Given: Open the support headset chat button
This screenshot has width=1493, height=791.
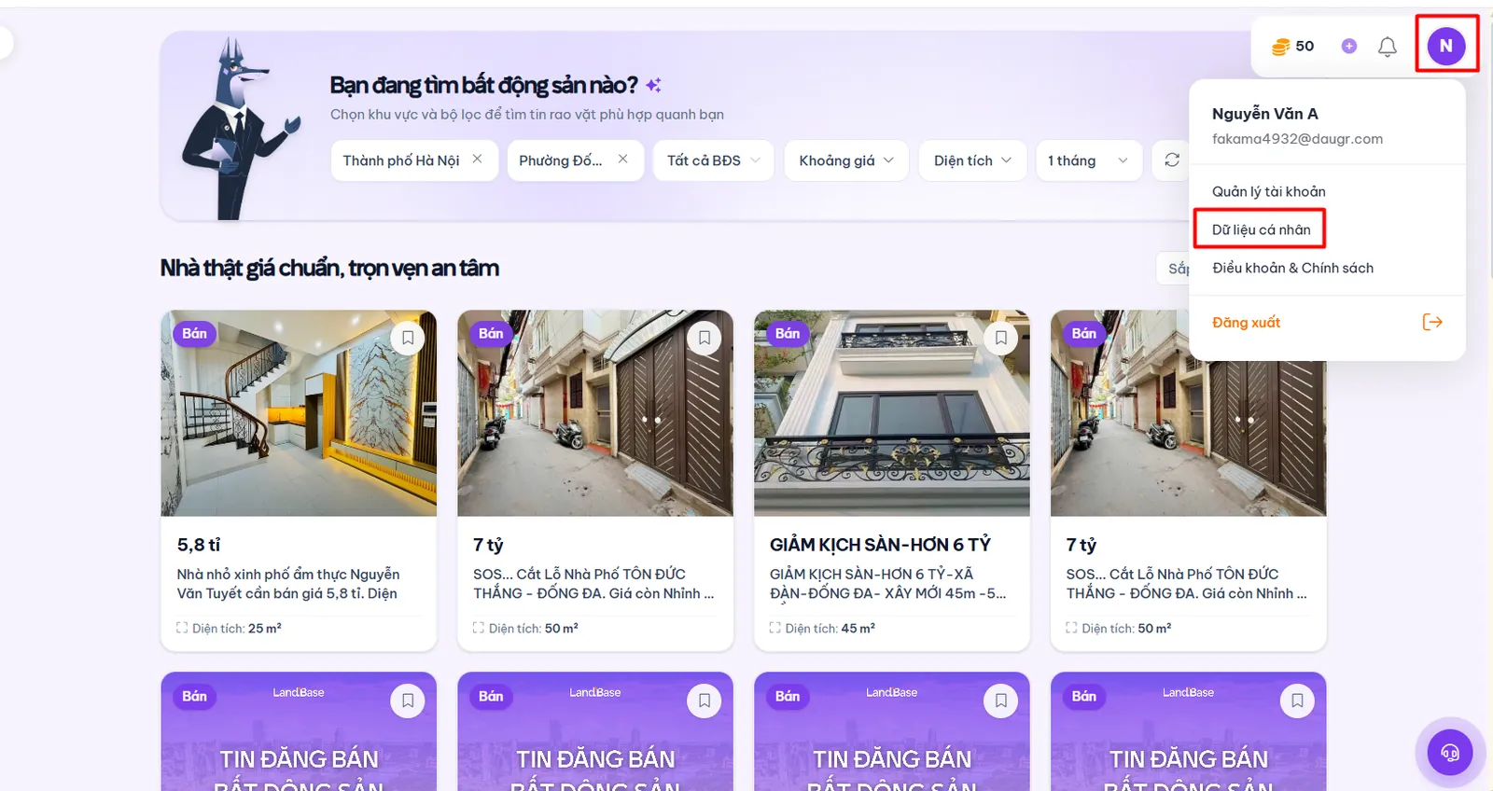Looking at the screenshot, I should [1450, 752].
